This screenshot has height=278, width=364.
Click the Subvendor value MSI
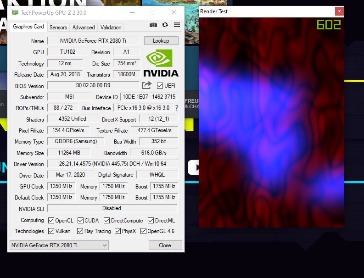(69, 96)
